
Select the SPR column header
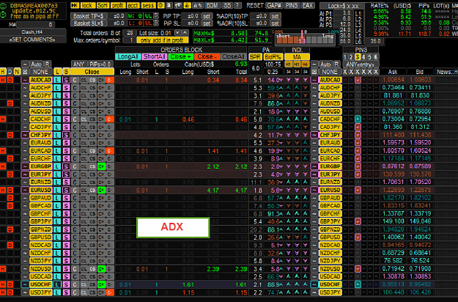[x=255, y=57]
